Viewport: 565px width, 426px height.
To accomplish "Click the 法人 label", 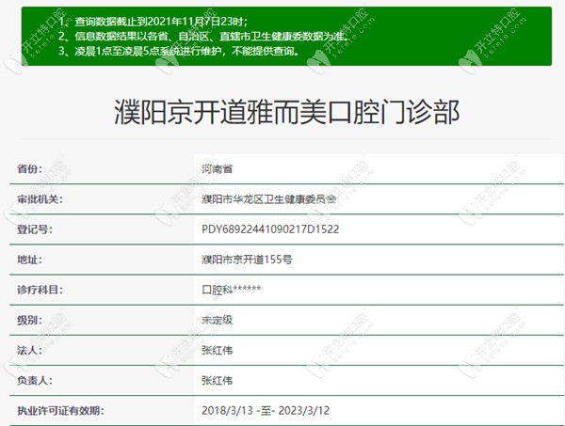I will pos(29,350).
